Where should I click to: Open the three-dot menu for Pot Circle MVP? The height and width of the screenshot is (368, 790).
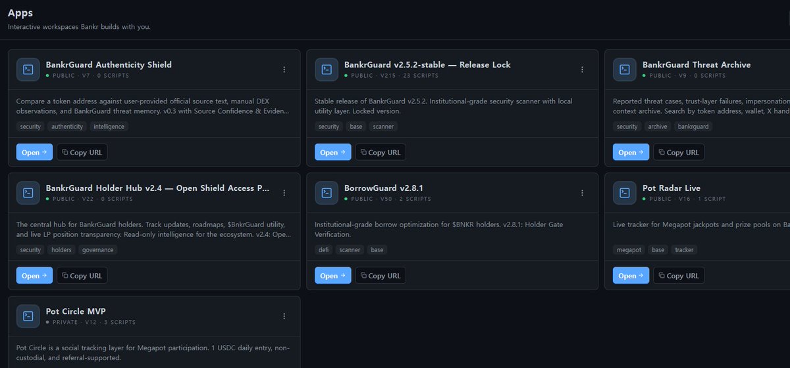click(x=284, y=316)
